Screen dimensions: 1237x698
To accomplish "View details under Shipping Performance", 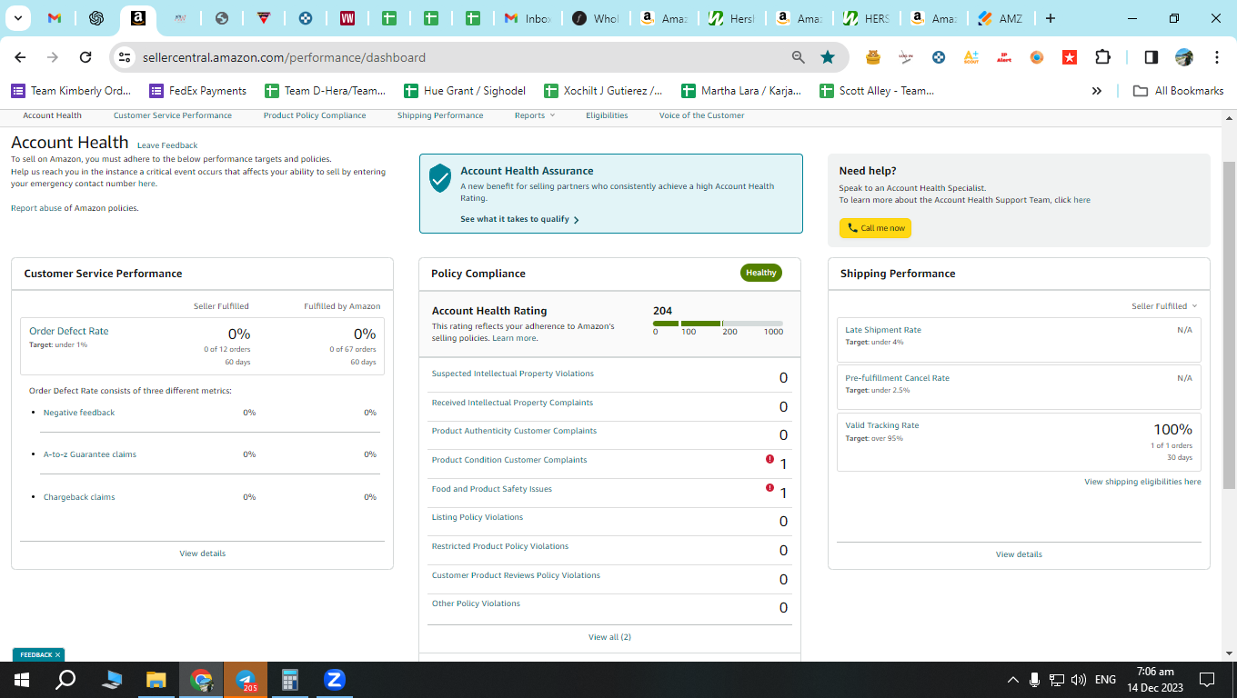I will pyautogui.click(x=1019, y=554).
